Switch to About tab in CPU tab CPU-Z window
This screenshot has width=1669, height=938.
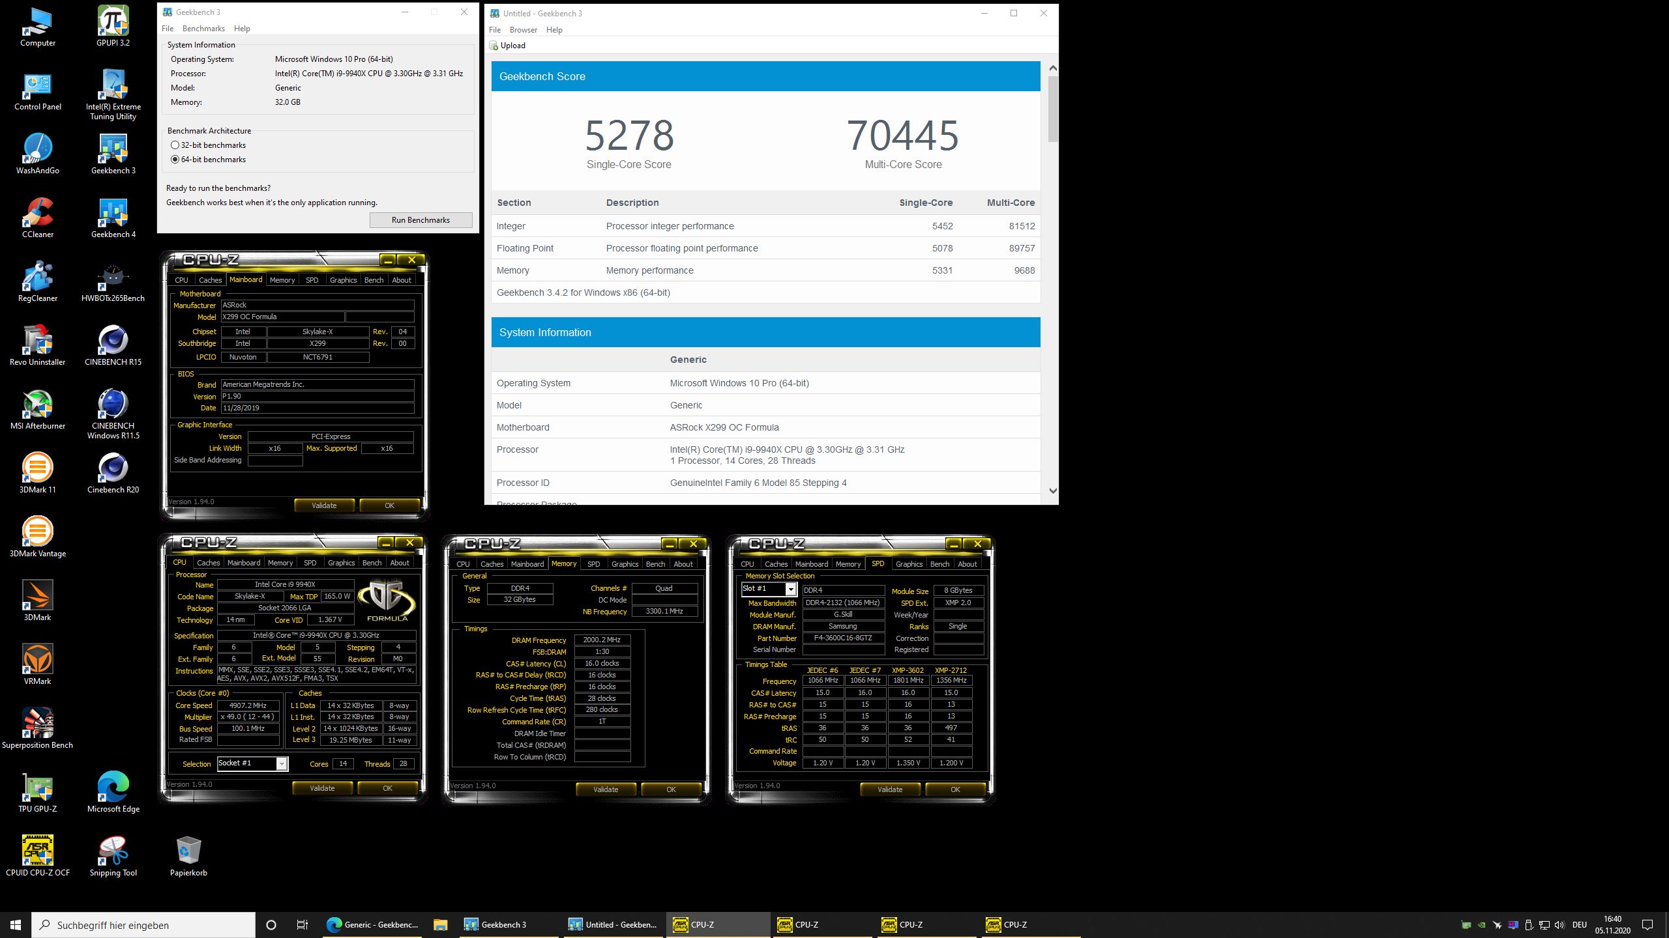[x=400, y=563]
